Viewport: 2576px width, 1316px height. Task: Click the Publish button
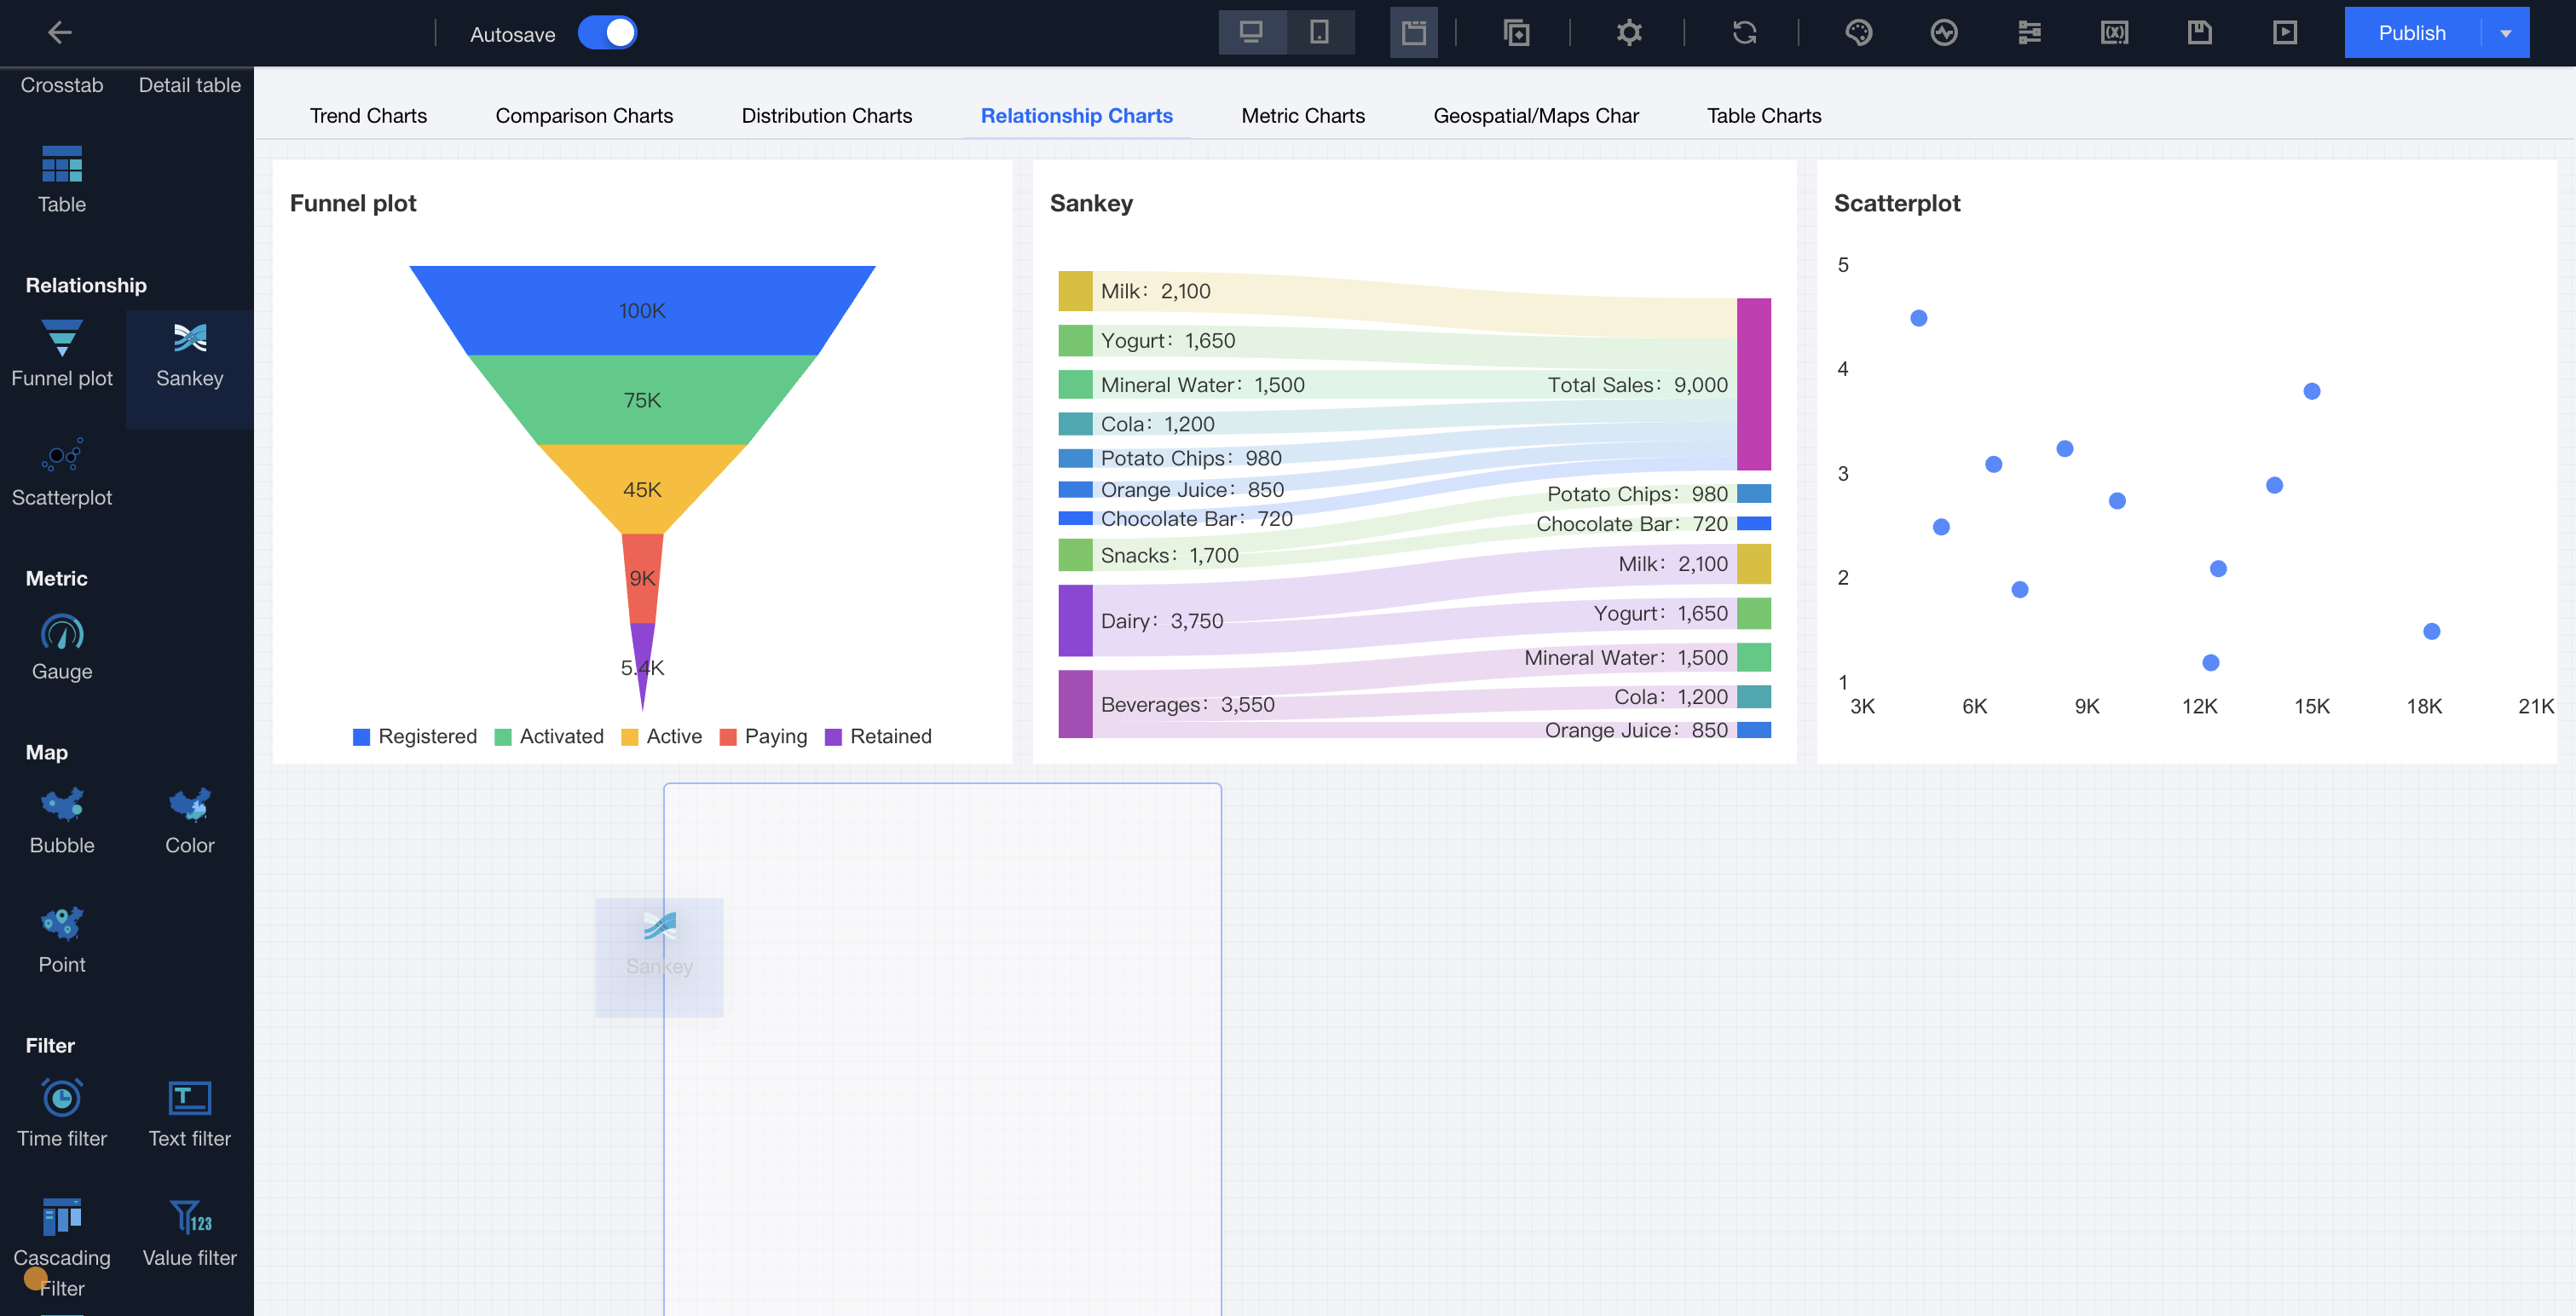pyautogui.click(x=2411, y=33)
